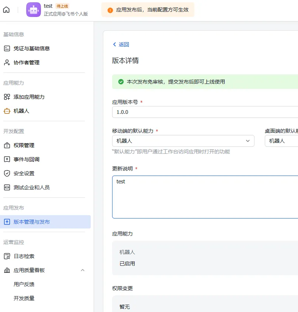The width and height of the screenshot is (298, 312).
Task: Click the 事件与回调 sidebar icon
Action: [7, 159]
